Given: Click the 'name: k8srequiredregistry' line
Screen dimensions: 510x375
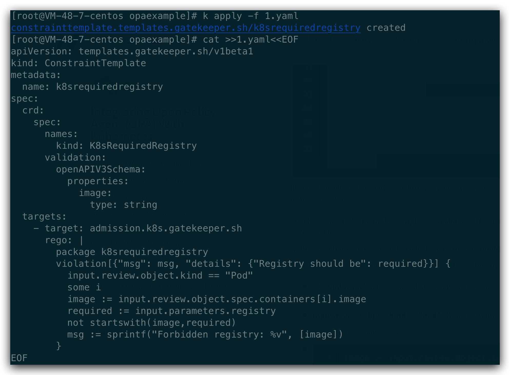Looking at the screenshot, I should tap(92, 87).
